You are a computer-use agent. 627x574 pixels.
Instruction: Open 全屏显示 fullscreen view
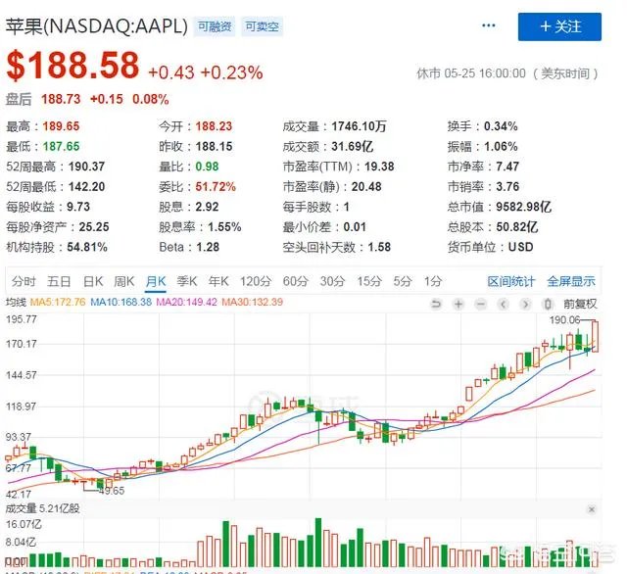pos(570,281)
